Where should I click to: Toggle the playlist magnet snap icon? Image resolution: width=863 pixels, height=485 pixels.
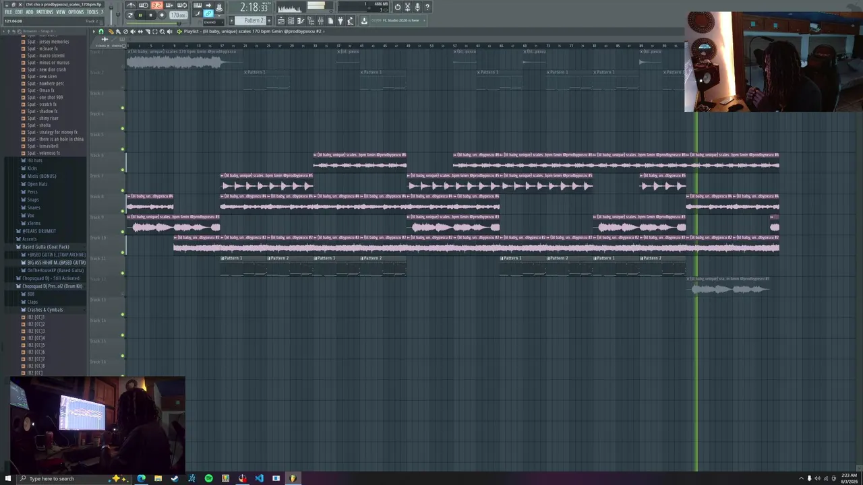click(x=101, y=32)
